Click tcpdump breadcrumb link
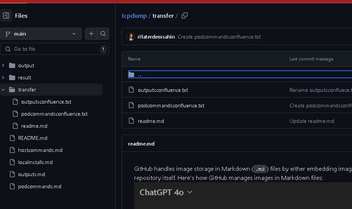352x209 pixels. tap(134, 15)
